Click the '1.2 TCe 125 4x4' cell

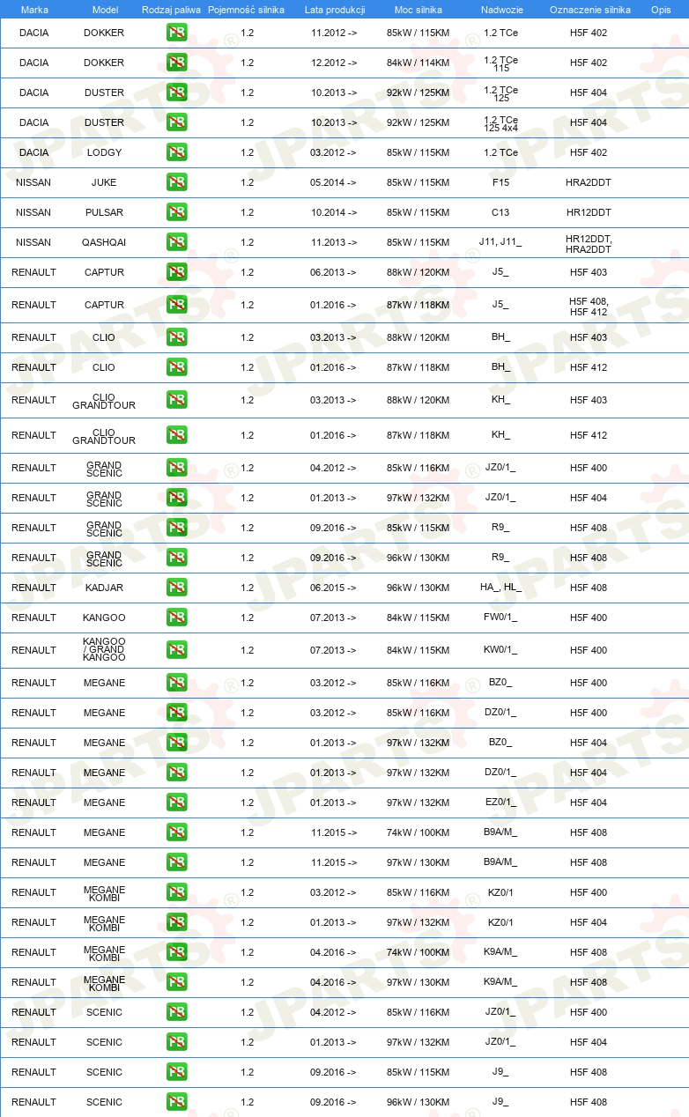[500, 123]
